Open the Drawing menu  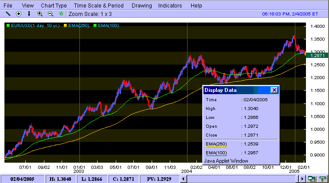141,6
